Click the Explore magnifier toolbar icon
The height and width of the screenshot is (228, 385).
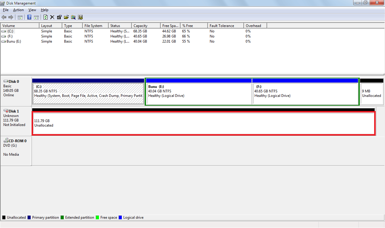click(73, 17)
